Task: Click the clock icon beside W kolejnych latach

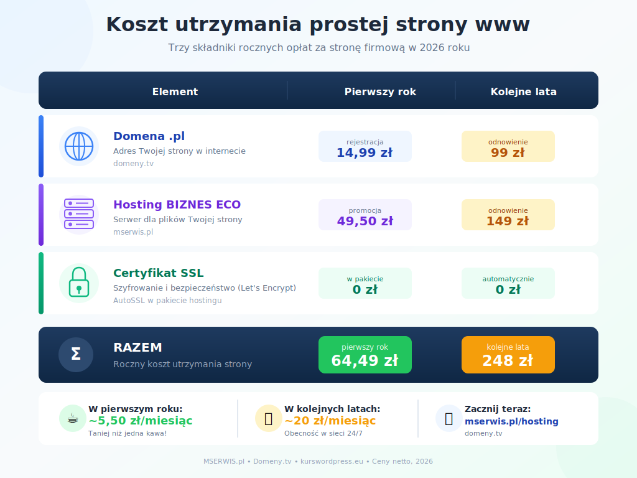Action: click(267, 419)
